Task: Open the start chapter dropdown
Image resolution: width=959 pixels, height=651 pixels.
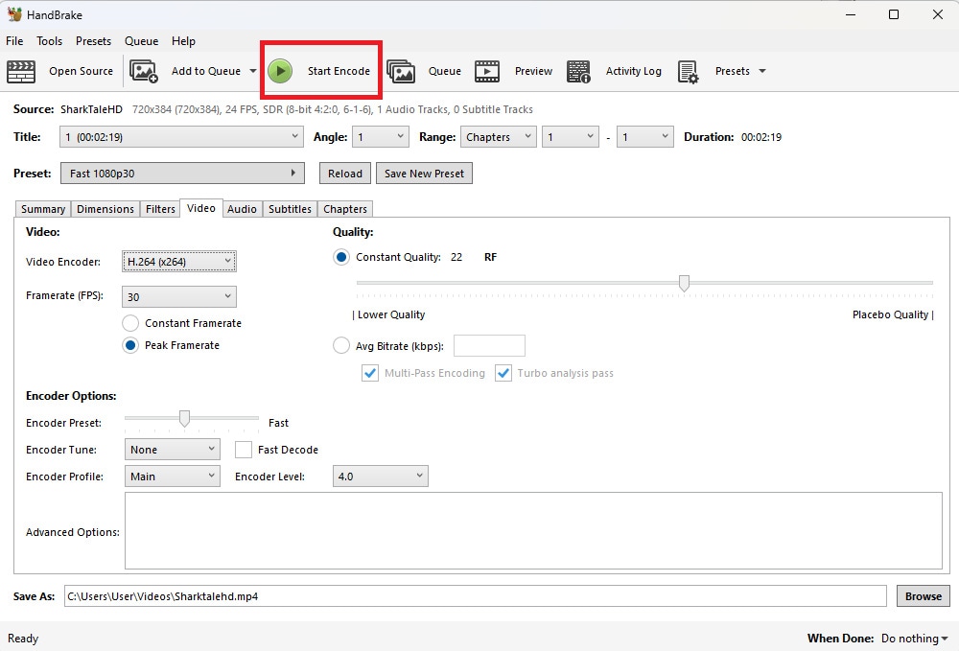Action: (570, 137)
